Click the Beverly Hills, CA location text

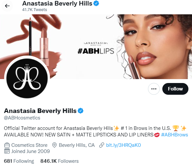(77, 145)
